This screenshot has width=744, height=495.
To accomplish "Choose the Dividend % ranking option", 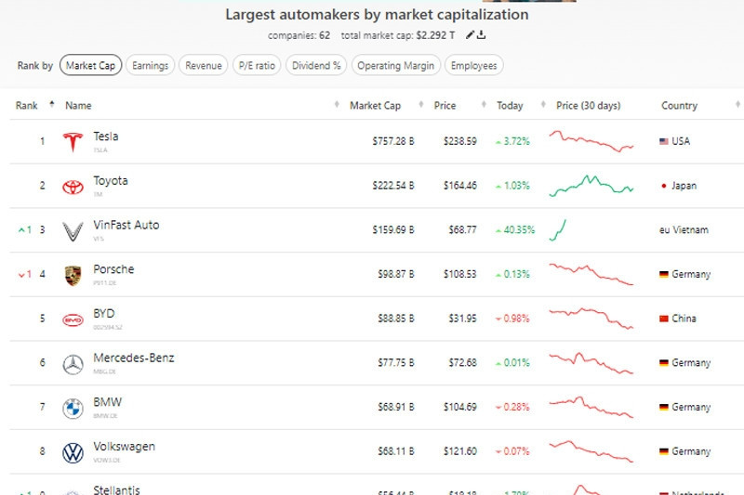I will 316,65.
